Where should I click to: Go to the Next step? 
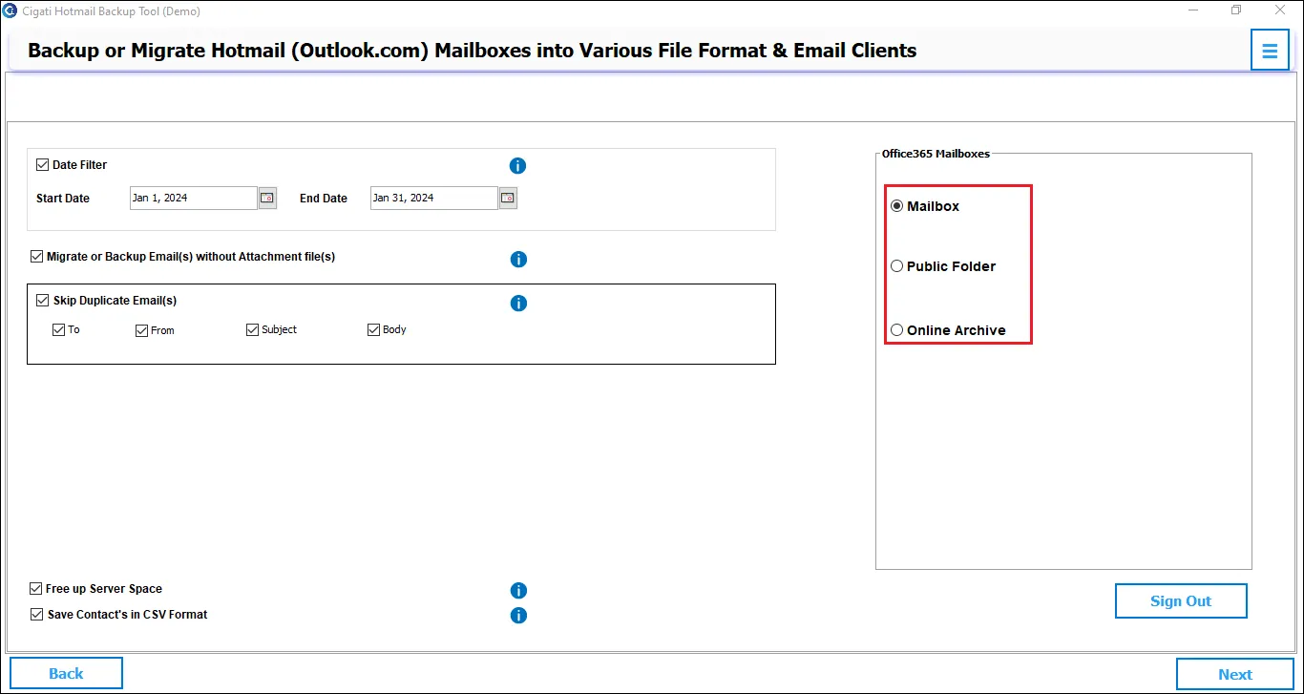pos(1235,674)
